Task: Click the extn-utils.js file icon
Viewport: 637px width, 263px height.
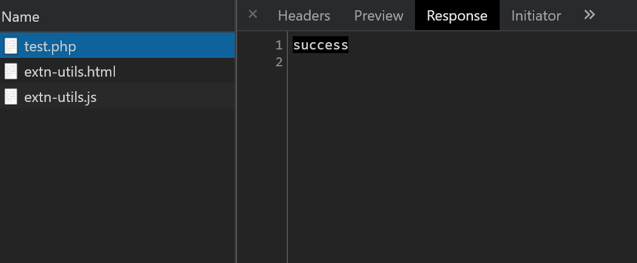Action: [x=11, y=97]
